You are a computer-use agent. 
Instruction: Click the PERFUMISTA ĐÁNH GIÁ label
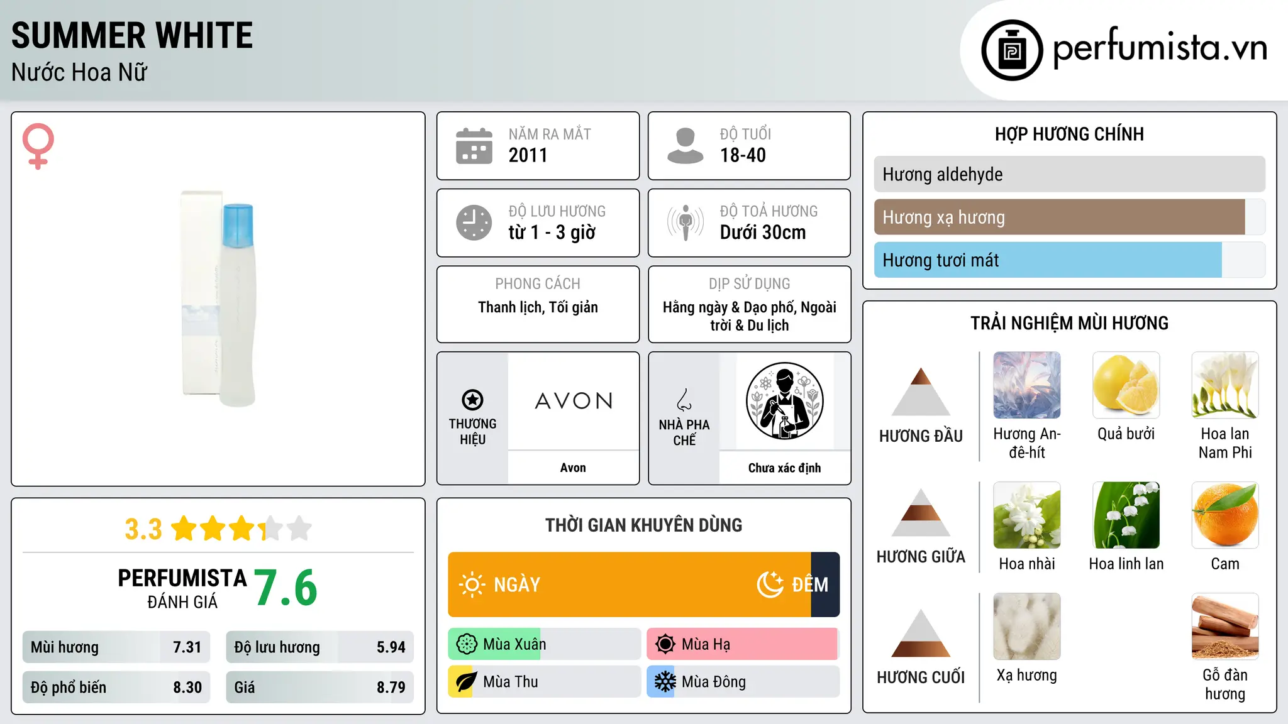(x=182, y=588)
